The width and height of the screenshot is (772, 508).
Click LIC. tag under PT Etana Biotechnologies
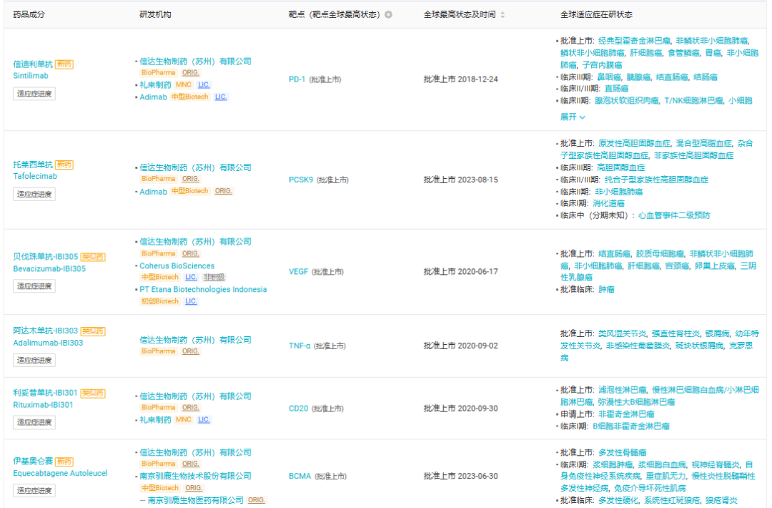(191, 301)
